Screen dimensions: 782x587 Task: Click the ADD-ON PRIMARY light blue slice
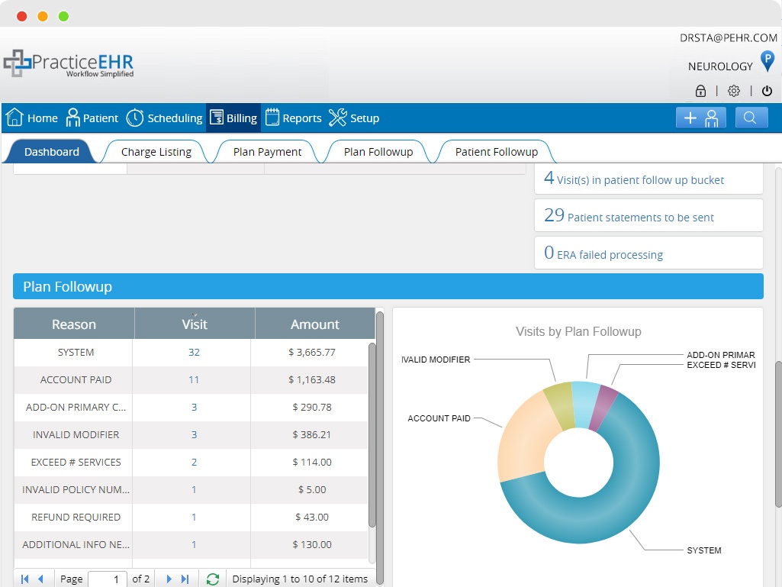pyautogui.click(x=584, y=403)
